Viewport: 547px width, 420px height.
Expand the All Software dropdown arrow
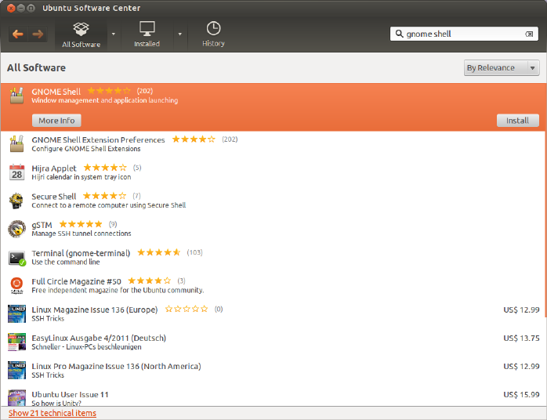click(x=114, y=34)
